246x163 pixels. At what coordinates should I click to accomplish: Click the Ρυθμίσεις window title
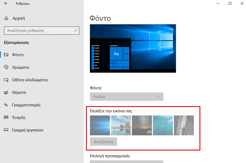23,4
